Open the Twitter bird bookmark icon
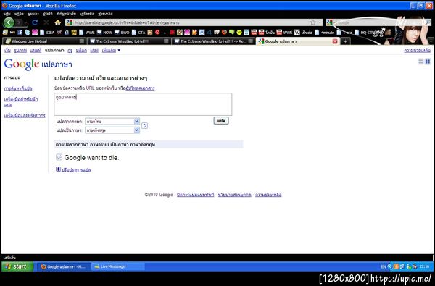Viewport: 435px width, 286px height. click(x=28, y=33)
